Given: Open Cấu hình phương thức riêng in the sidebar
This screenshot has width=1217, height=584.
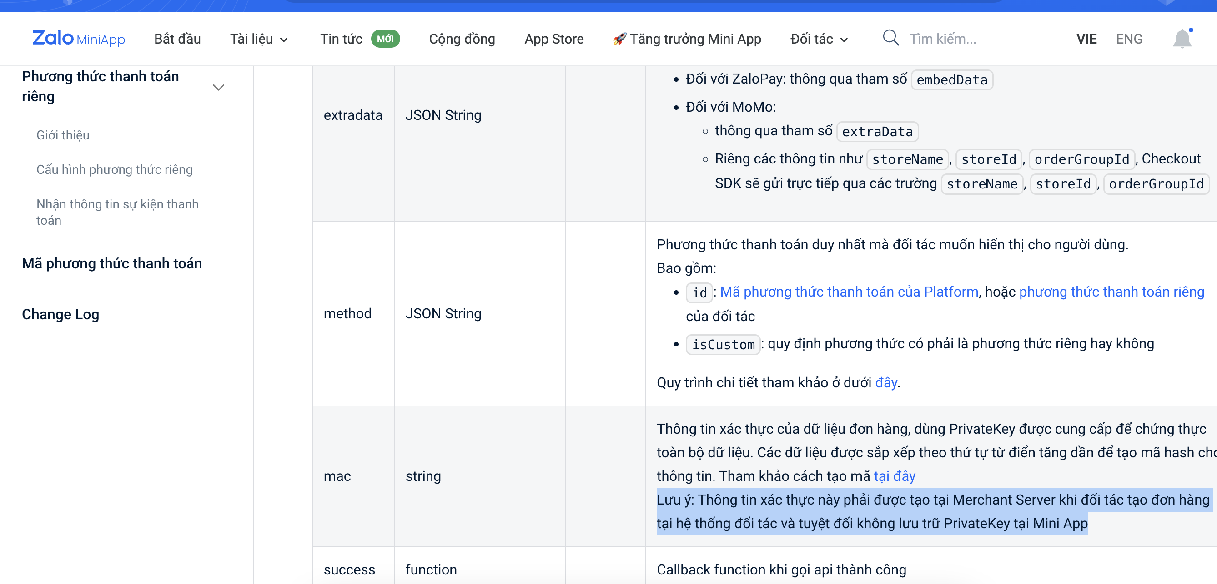Looking at the screenshot, I should click(x=114, y=169).
